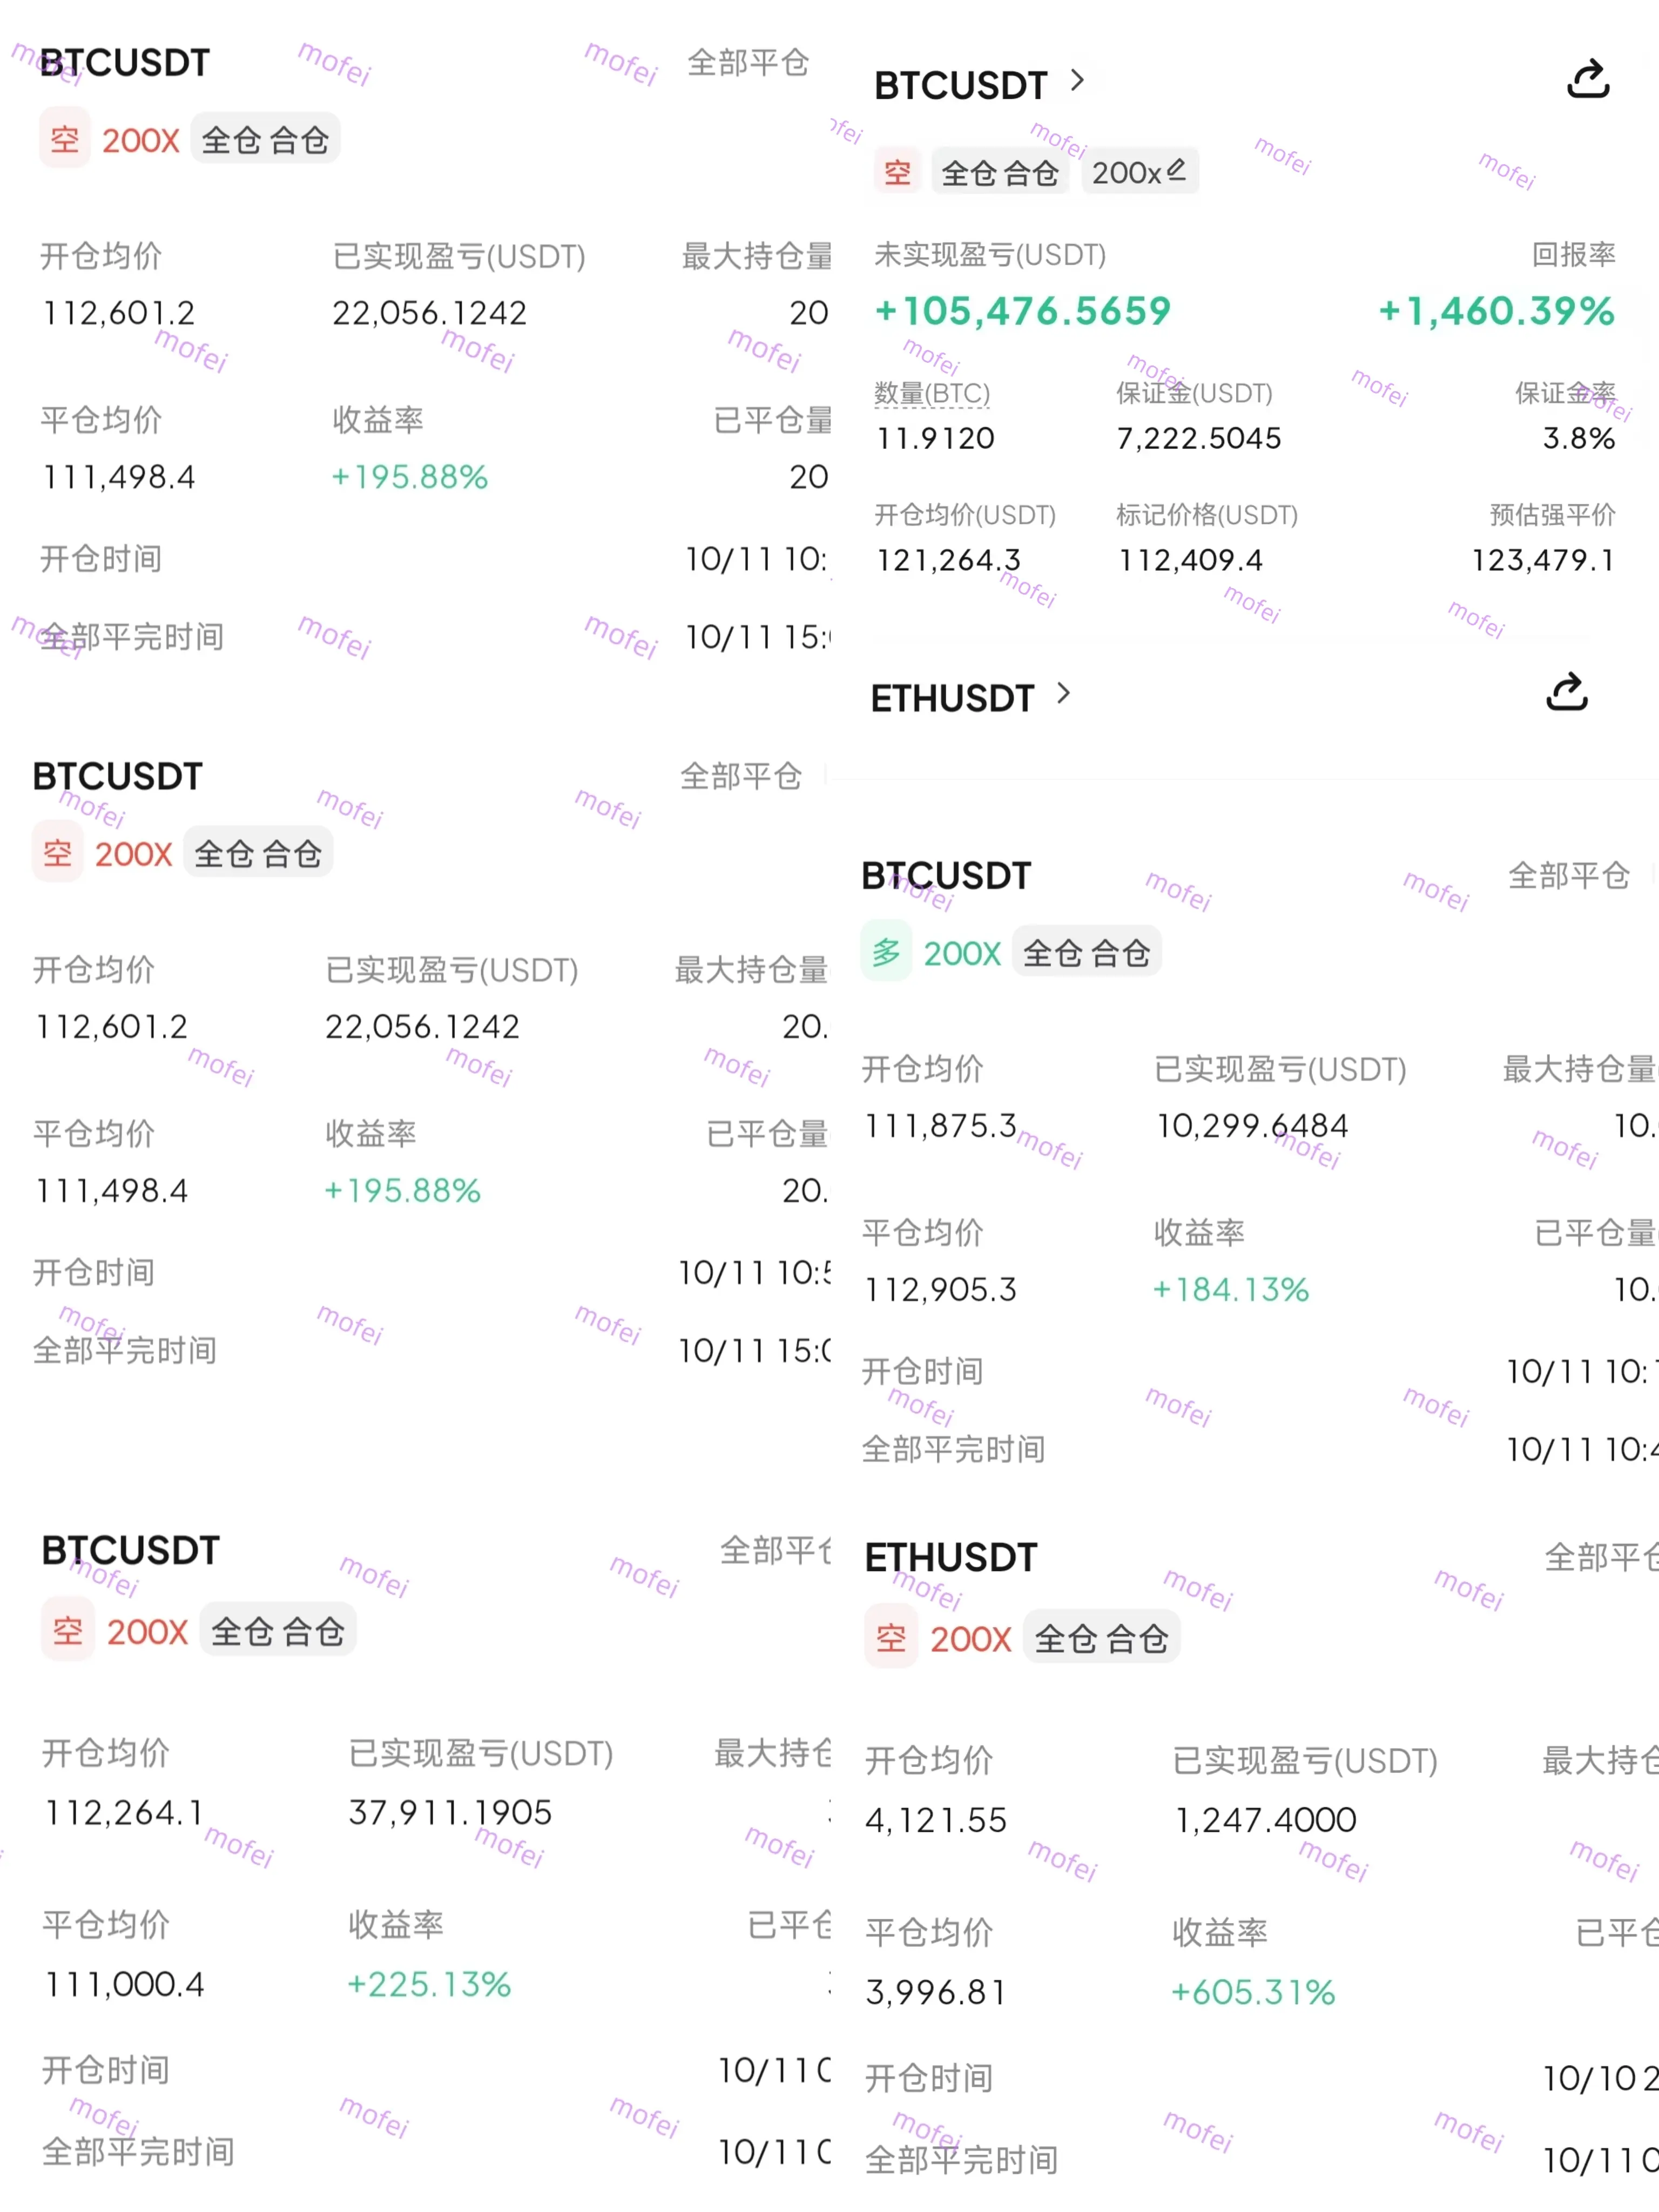Tap share icon beside BTCUSDT open position

pyautogui.click(x=1587, y=80)
